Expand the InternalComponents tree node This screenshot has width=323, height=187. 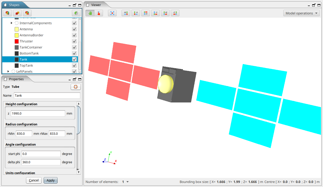(x=11, y=23)
